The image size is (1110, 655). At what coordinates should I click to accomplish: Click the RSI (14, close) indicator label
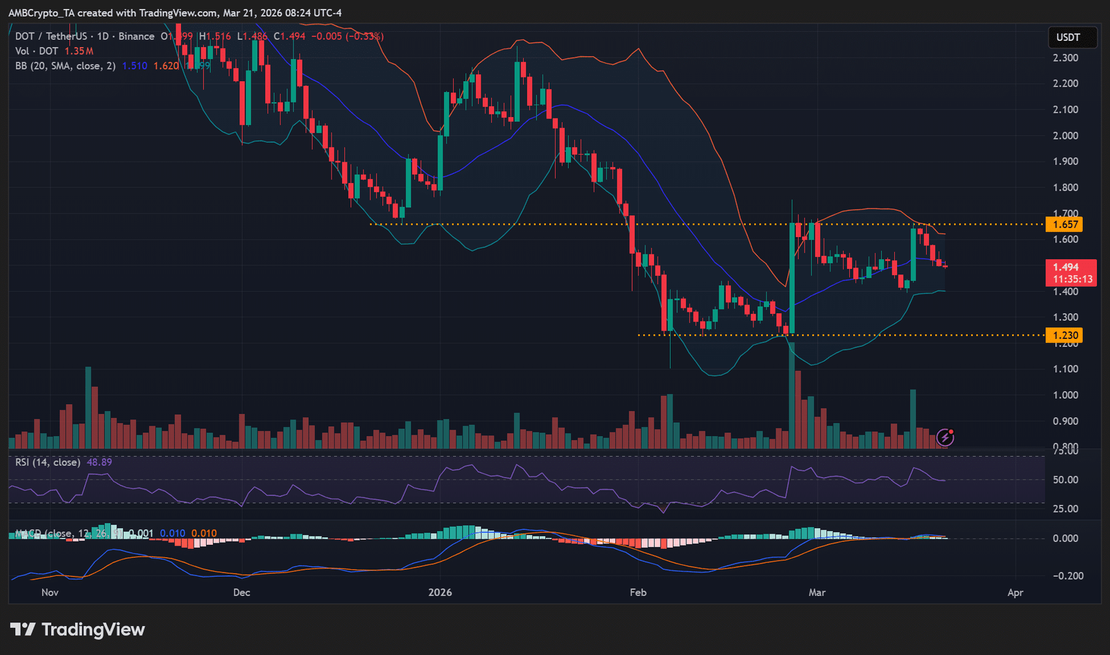[48, 462]
